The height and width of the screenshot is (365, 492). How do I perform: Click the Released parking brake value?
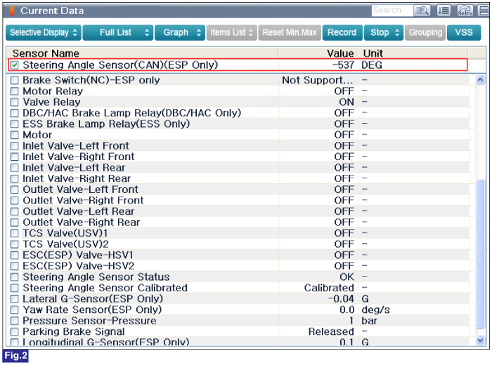point(331,331)
